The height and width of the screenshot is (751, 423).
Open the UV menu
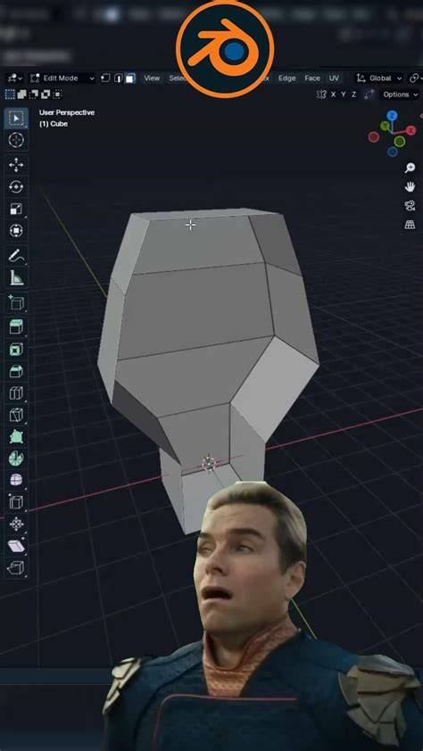pyautogui.click(x=334, y=78)
